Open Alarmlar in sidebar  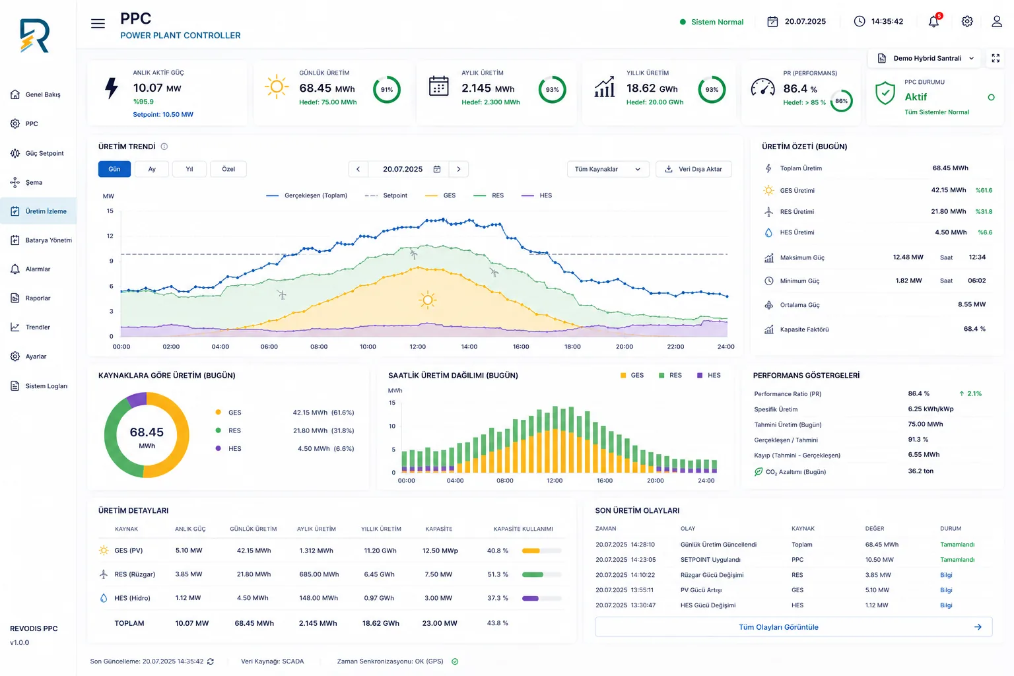point(38,269)
